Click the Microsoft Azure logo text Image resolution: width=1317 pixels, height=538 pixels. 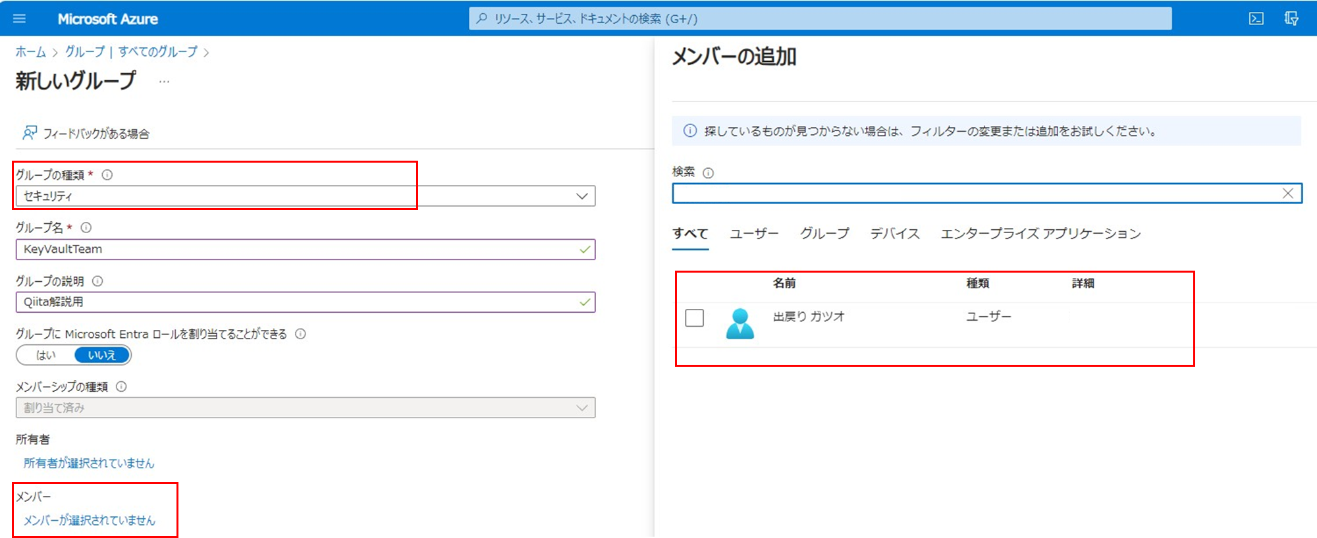click(108, 19)
